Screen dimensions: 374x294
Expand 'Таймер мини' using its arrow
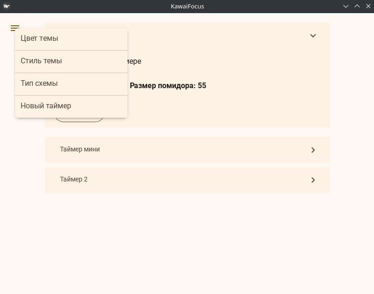tap(313, 150)
